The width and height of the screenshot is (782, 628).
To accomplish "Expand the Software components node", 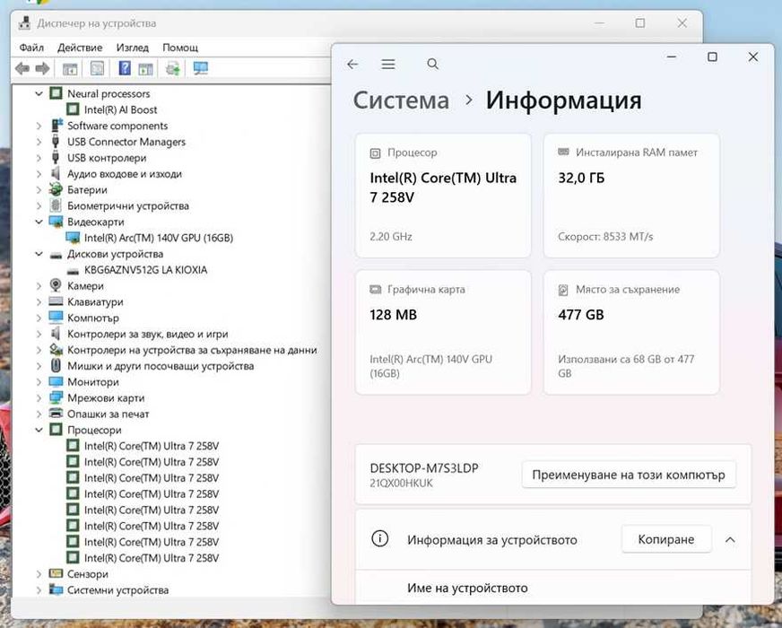I will [x=39, y=126].
